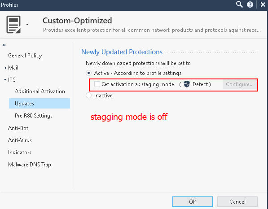268x209 pixels.
Task: Open Malware DNS Trap settings
Action: pyautogui.click(x=29, y=165)
